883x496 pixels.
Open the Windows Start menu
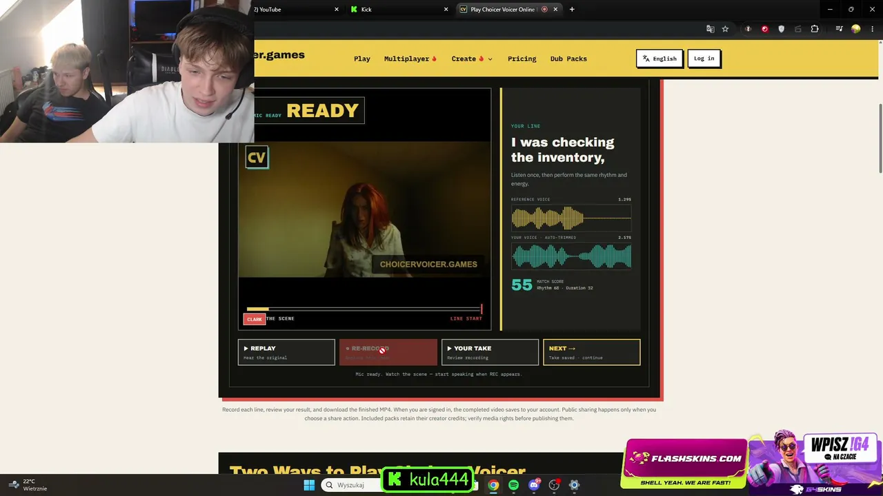(x=309, y=485)
